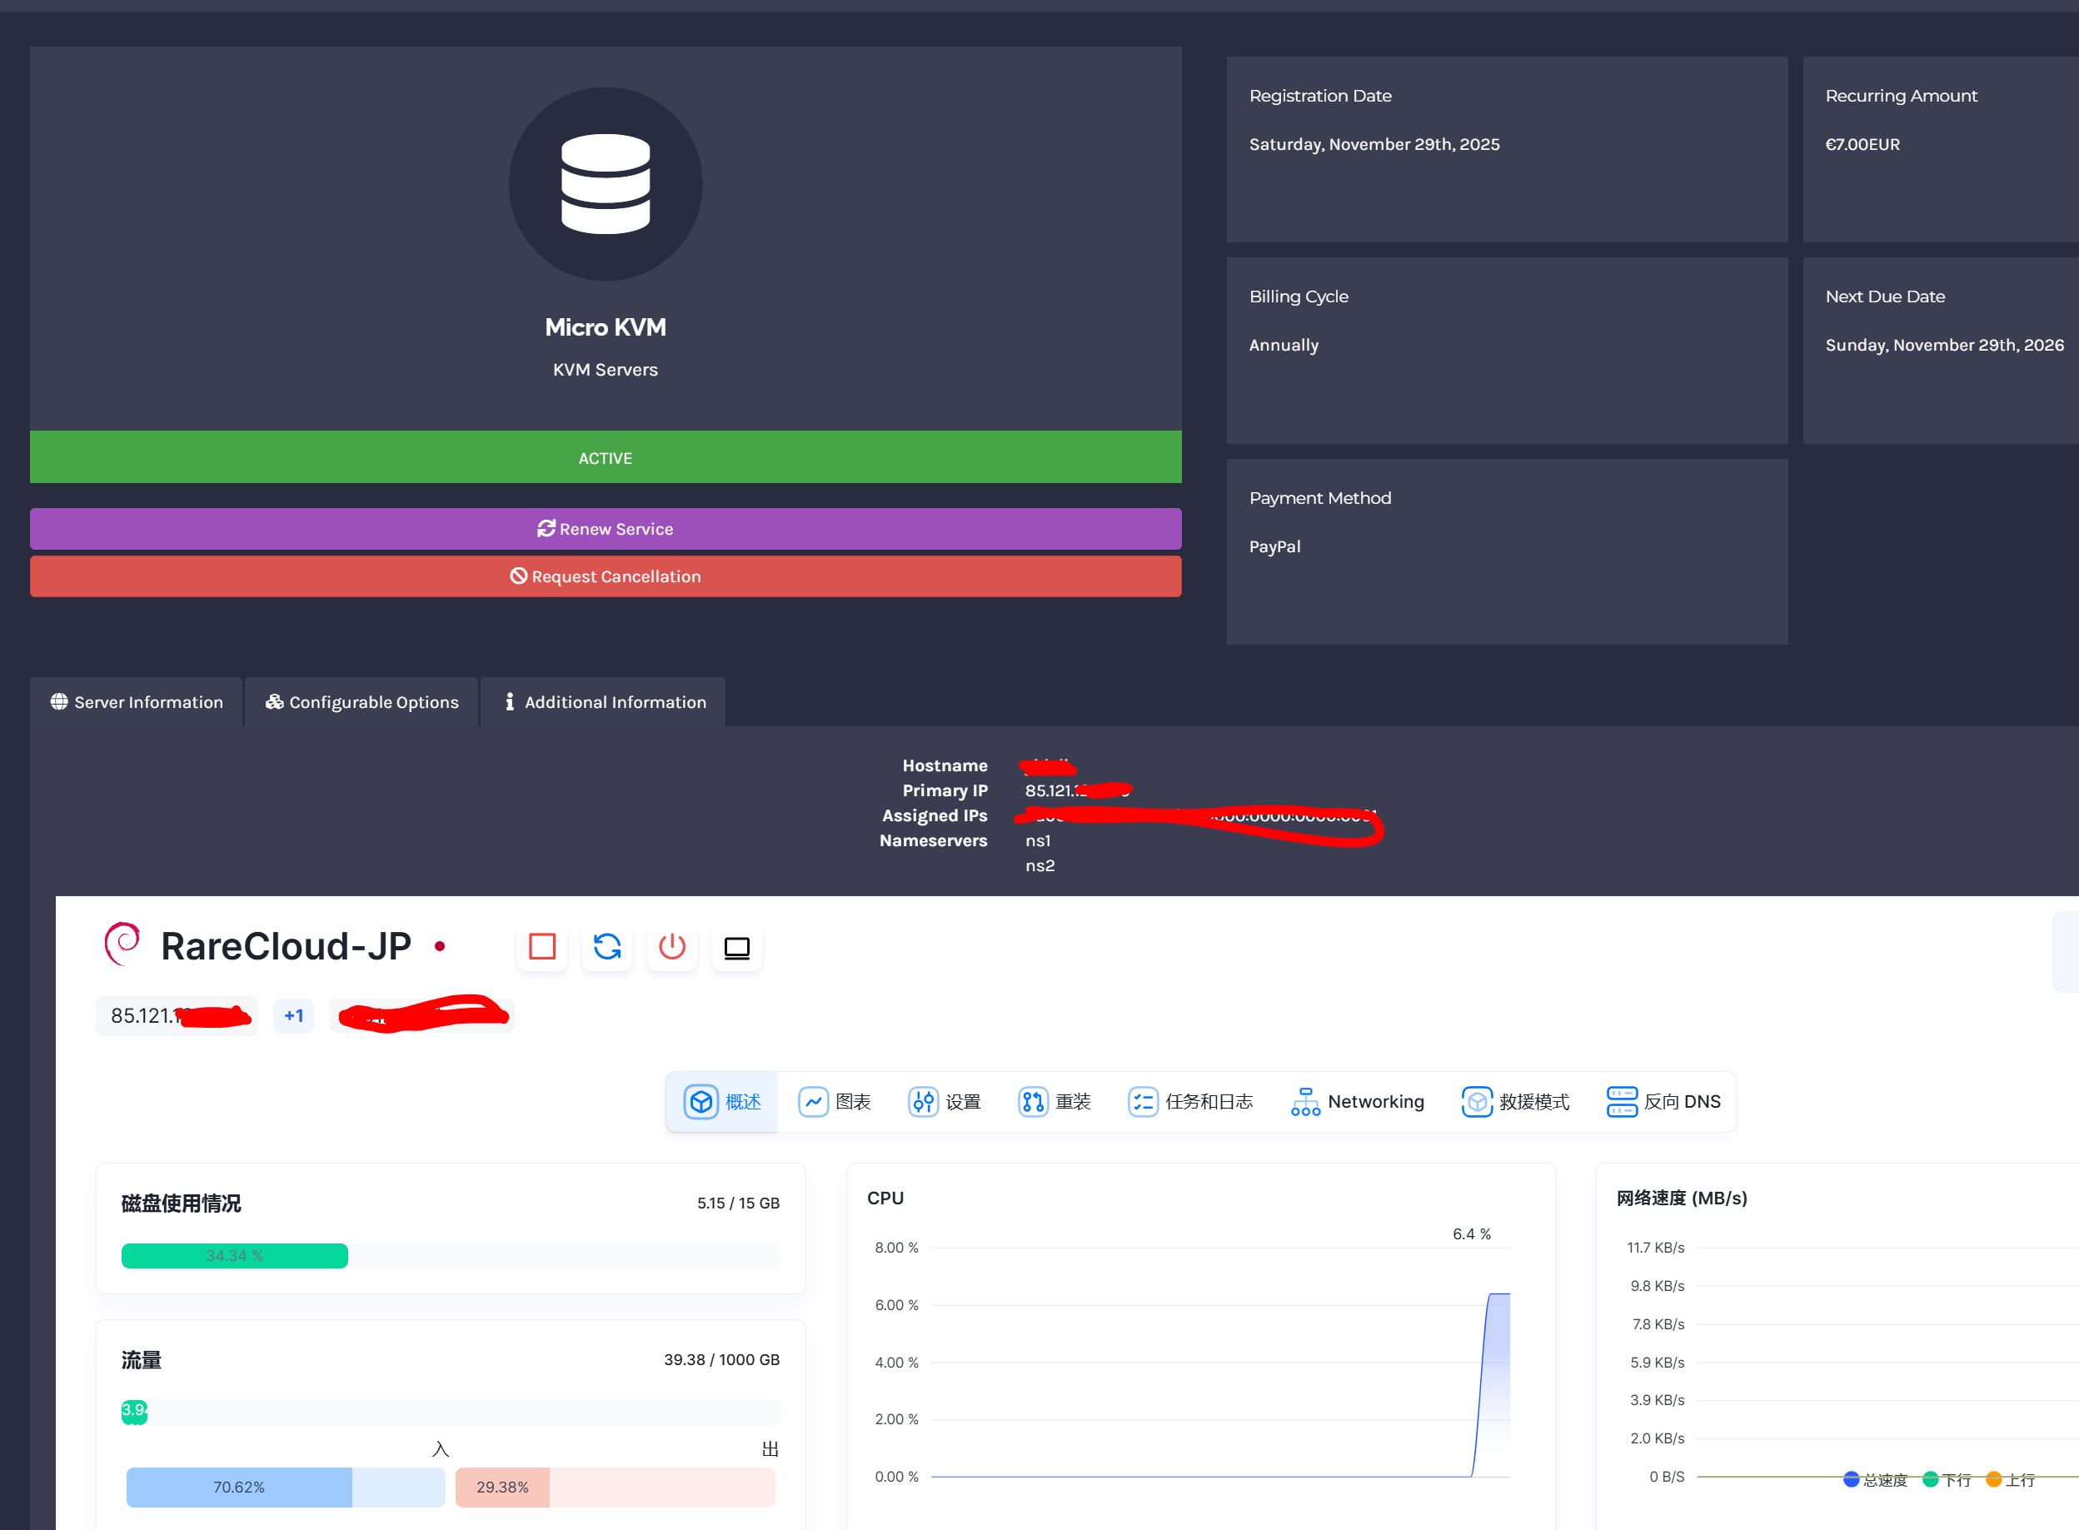Open the 设置 settings tab
The width and height of the screenshot is (2079, 1530).
click(944, 1101)
